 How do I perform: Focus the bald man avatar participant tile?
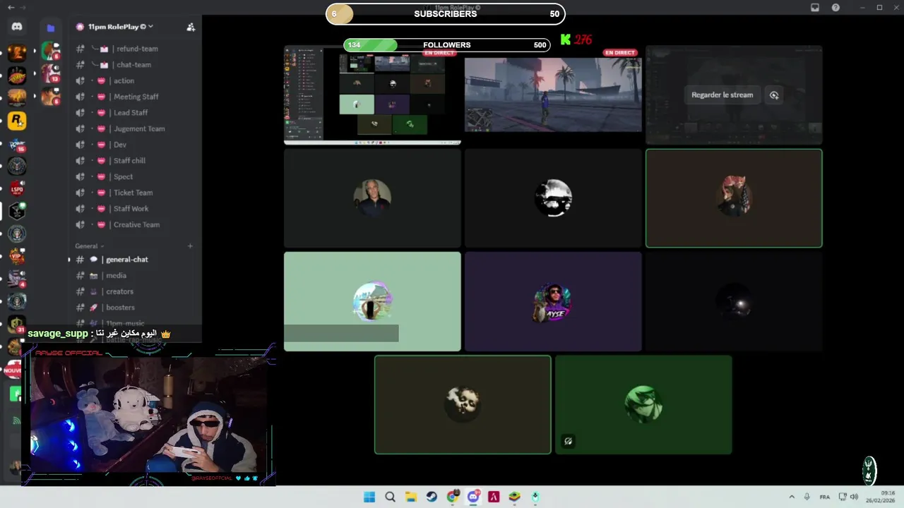coord(372,198)
